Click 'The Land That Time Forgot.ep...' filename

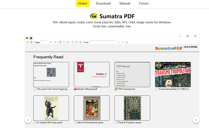(x=53, y=89)
